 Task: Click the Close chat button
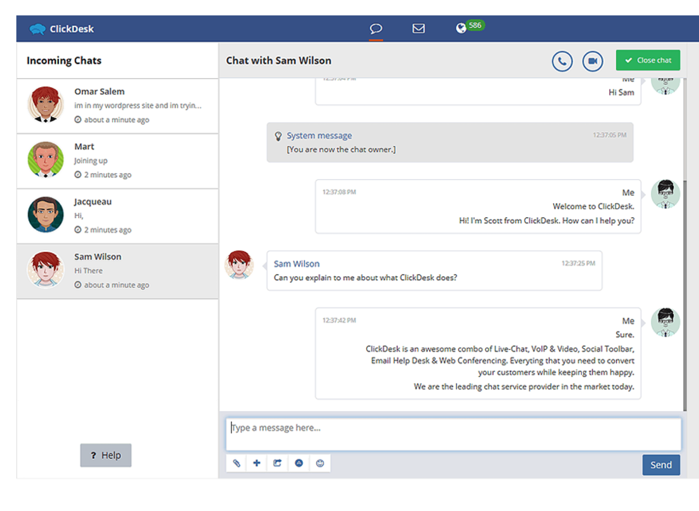pyautogui.click(x=648, y=60)
